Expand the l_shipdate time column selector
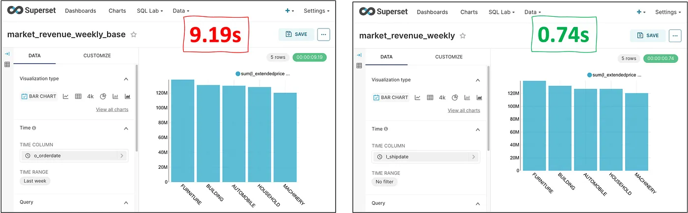Viewport: 688px width, 213px height. (x=426, y=157)
